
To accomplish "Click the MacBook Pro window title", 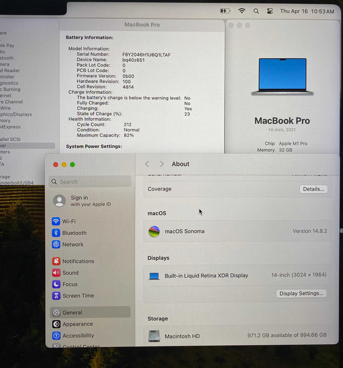I will tap(142, 25).
